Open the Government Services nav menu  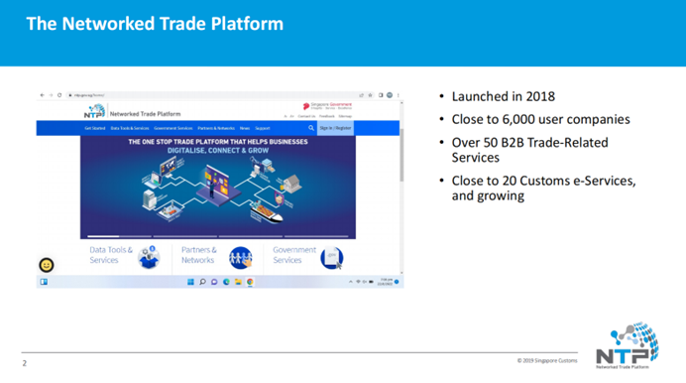pyautogui.click(x=173, y=128)
